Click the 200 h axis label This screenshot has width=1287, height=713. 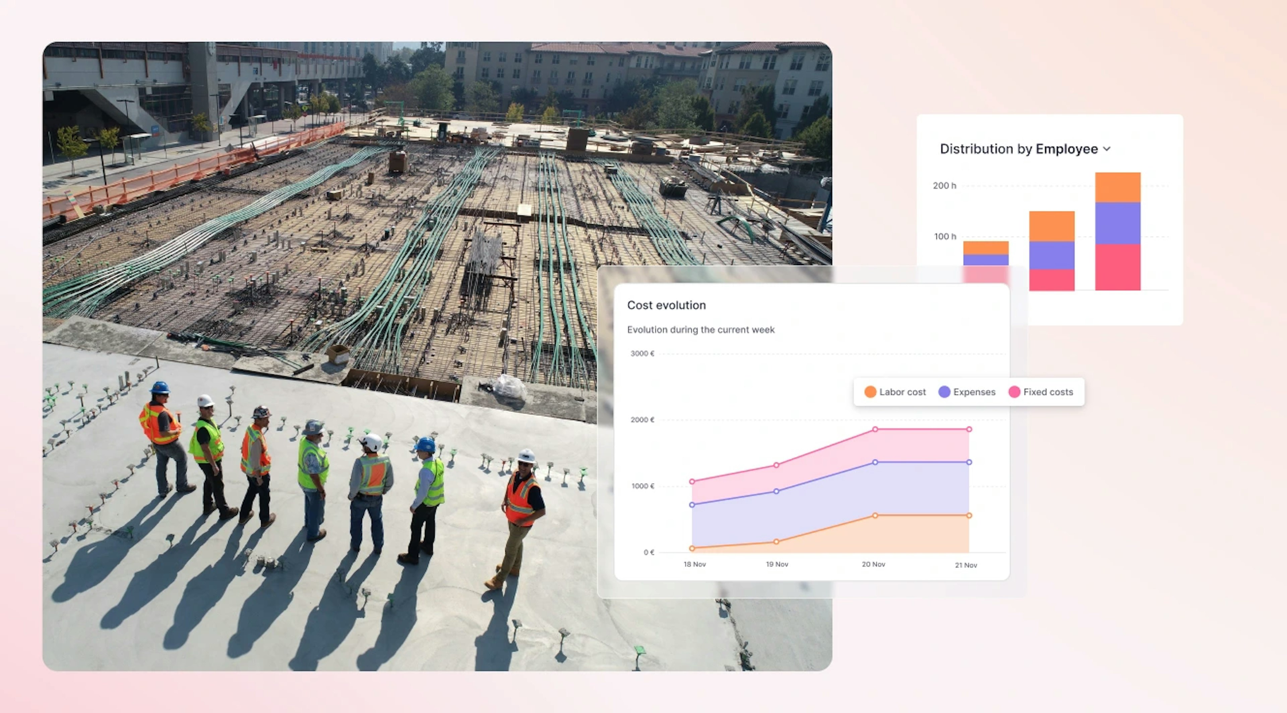tap(944, 186)
